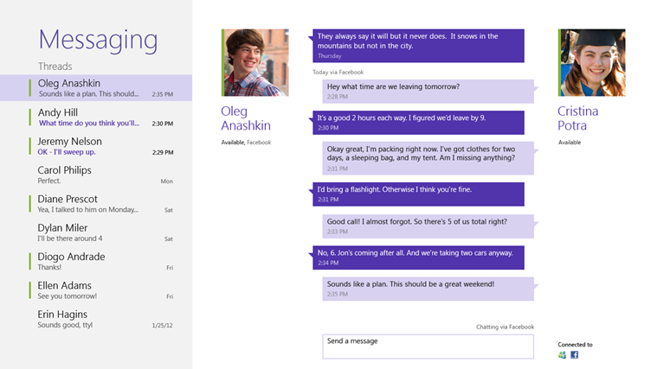Click the 'OK - I'll sweep up.' preview text
The image size is (657, 369).
point(67,152)
